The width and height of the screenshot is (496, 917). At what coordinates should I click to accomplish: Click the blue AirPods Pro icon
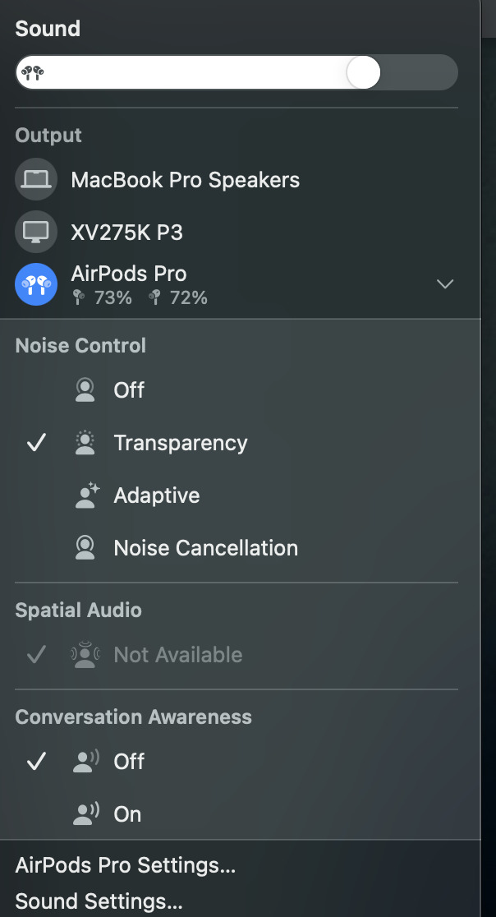point(36,285)
